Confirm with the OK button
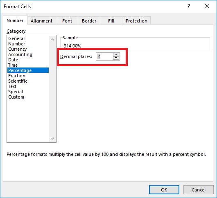Viewport: 217px width, 198px height. coord(164,190)
